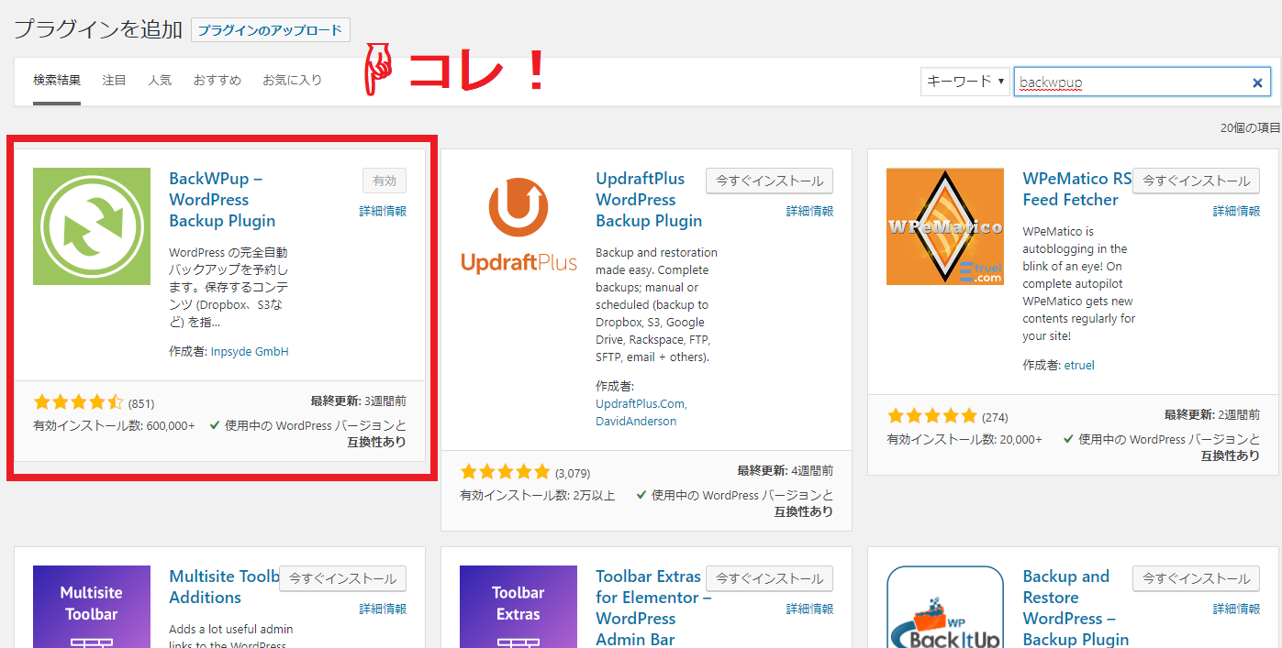Open the キーワード search type dropdown

(965, 81)
